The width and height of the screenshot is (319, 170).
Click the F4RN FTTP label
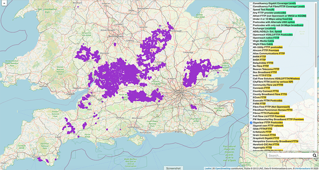click(x=259, y=104)
